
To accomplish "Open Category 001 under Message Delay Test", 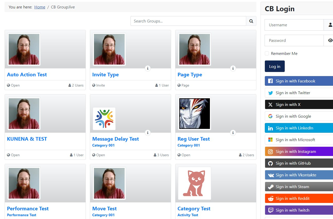I will point(103,145).
